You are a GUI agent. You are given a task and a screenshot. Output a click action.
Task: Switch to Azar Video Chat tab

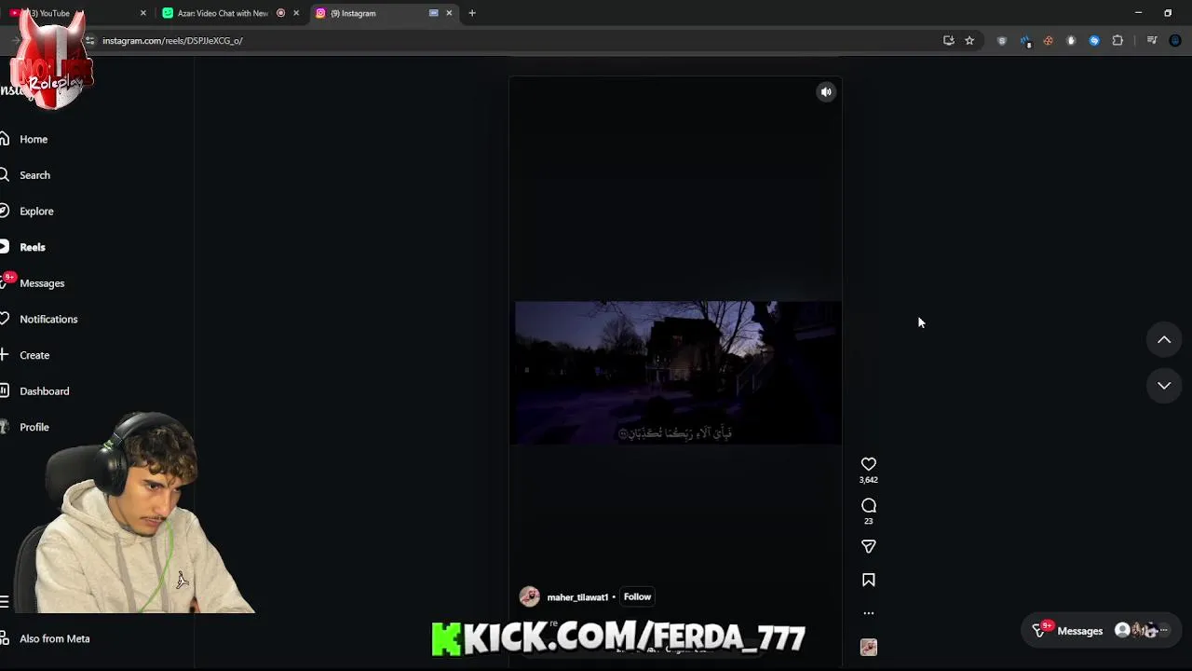click(x=228, y=13)
